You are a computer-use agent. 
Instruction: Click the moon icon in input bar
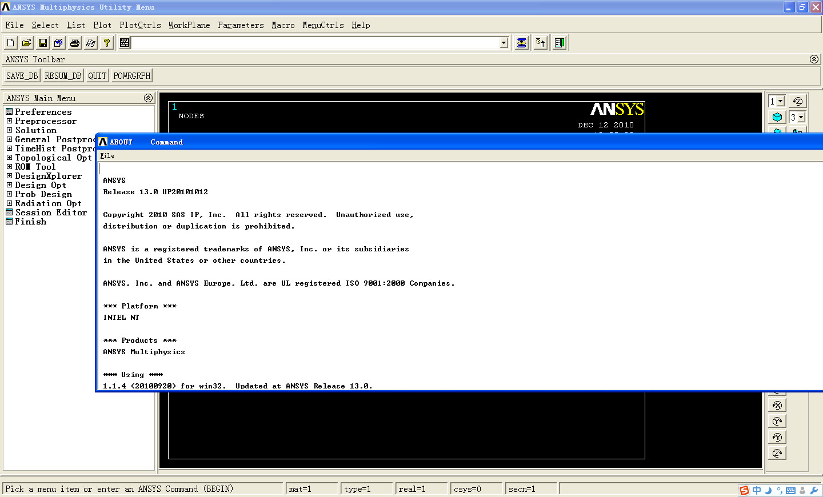pos(768,490)
